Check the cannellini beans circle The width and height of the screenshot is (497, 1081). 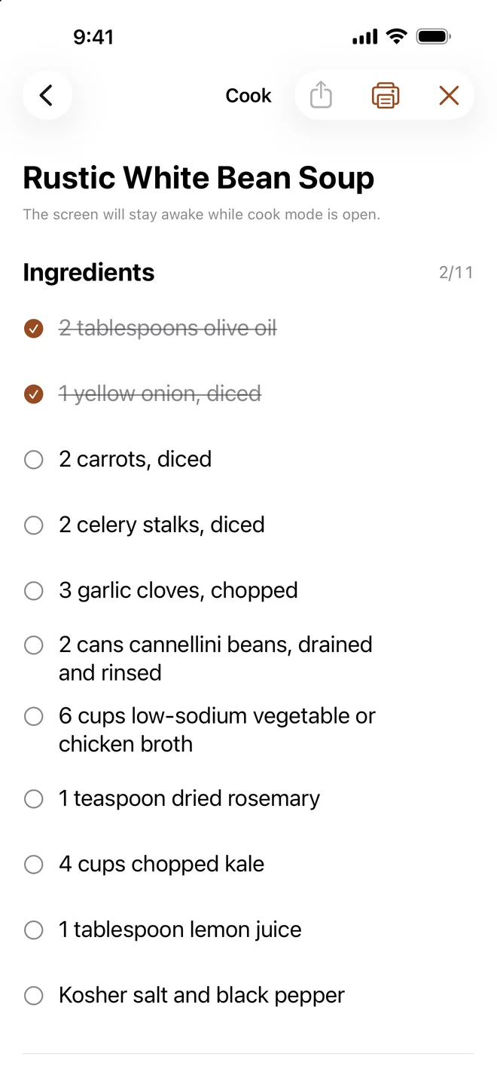pyautogui.click(x=34, y=645)
